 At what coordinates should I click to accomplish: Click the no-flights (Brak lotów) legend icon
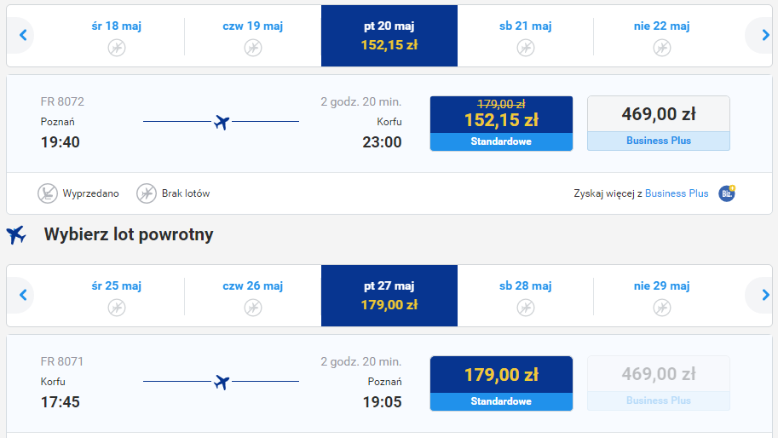(147, 193)
